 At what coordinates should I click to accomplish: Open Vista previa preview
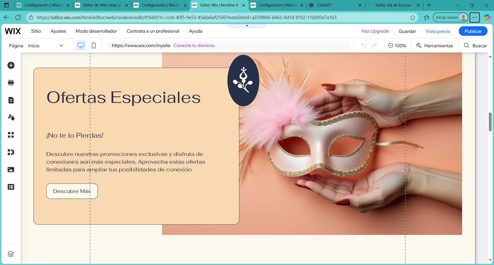pyautogui.click(x=438, y=31)
